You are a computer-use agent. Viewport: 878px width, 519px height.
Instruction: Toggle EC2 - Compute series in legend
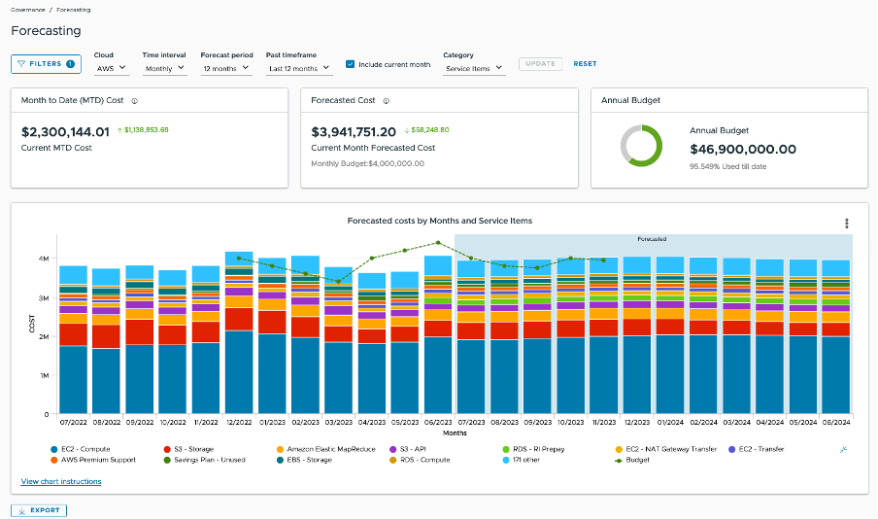click(x=53, y=449)
